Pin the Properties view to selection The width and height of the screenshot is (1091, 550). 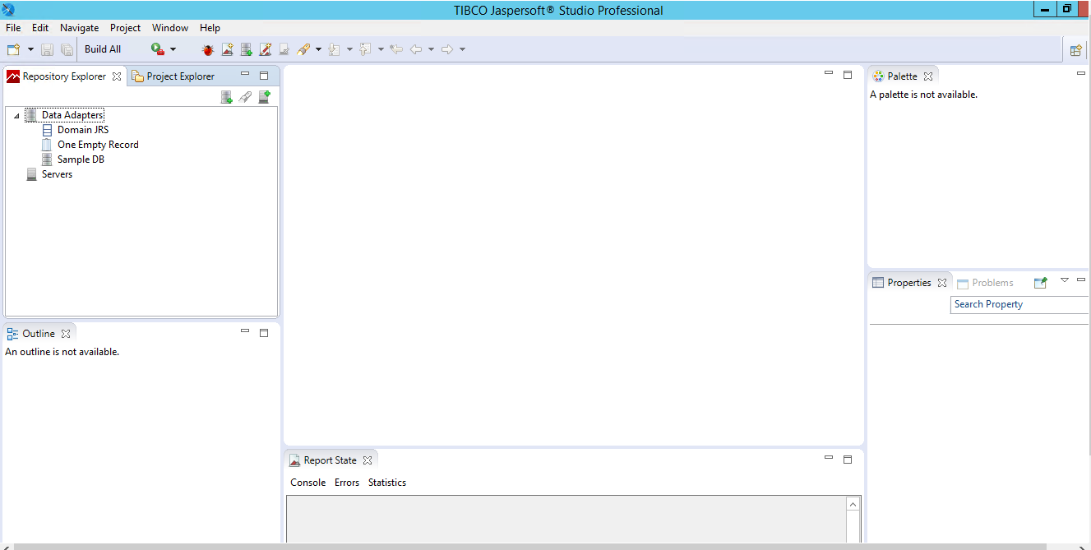(x=1040, y=282)
